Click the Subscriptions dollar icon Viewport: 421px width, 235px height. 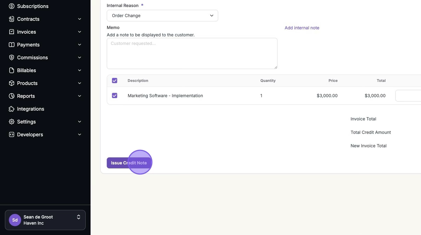coord(12,6)
